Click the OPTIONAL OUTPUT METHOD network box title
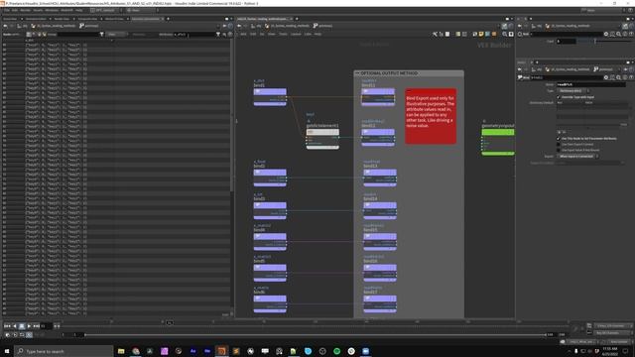 point(389,73)
